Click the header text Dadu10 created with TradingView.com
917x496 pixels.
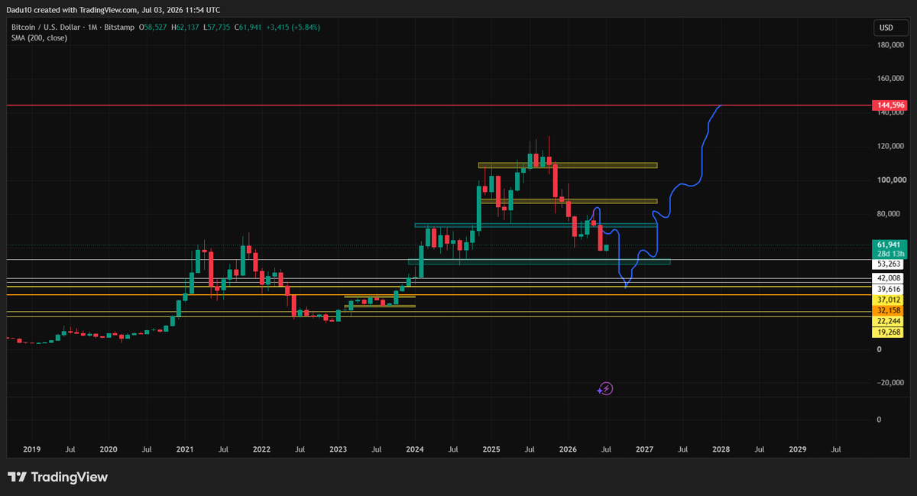73,10
